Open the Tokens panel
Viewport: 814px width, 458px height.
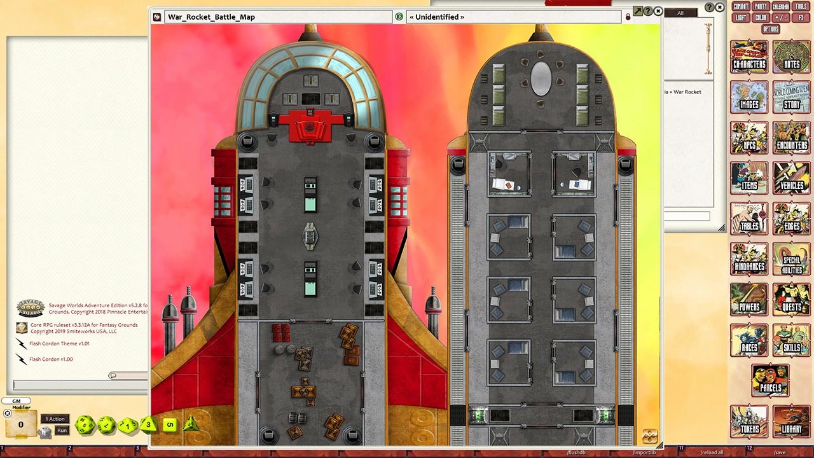pos(748,422)
